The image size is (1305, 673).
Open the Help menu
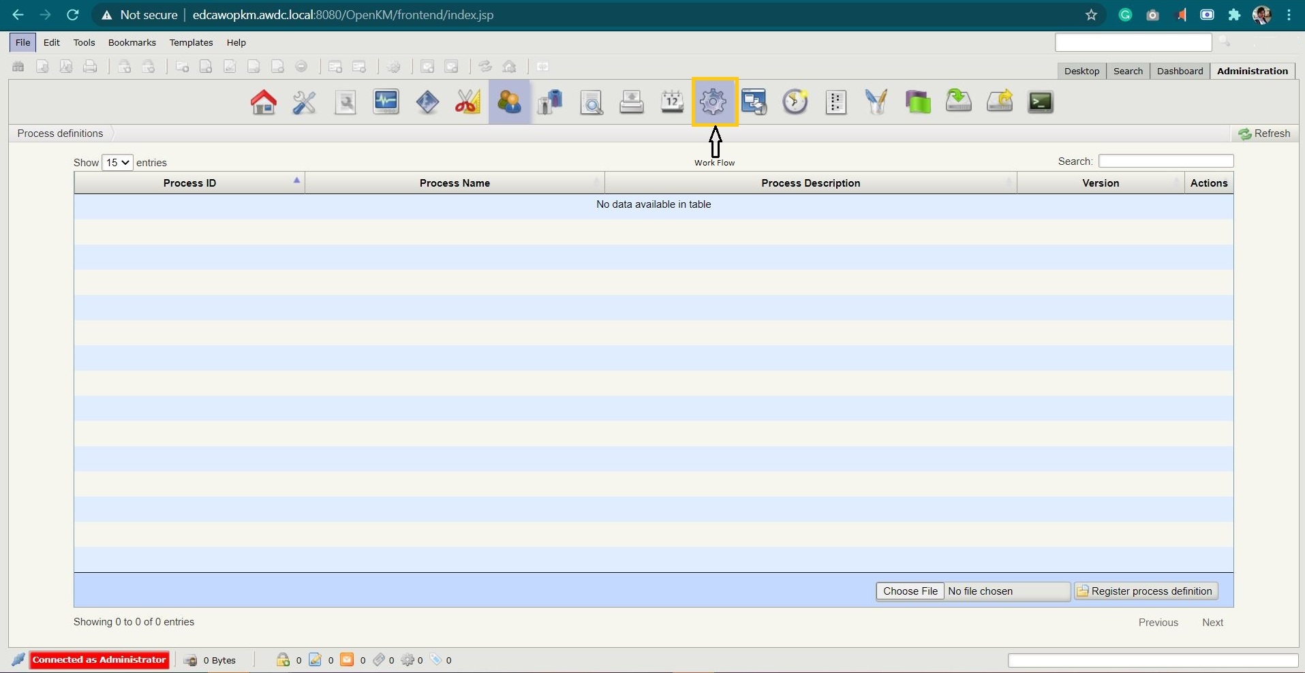236,42
